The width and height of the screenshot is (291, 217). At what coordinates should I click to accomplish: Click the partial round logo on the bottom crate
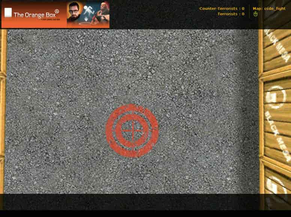coord(274,185)
